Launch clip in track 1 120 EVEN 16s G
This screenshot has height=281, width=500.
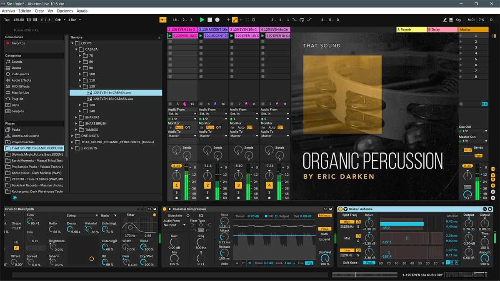coord(170,36)
